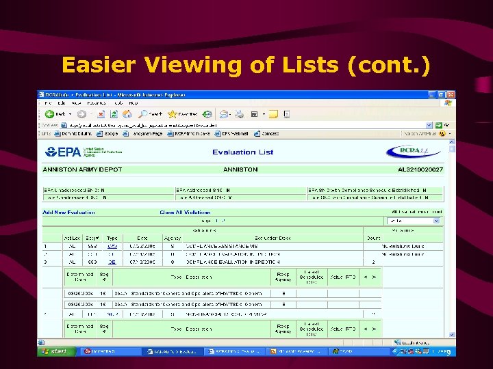
Task: Open the Mail button dropdown arrow
Action: (230, 114)
